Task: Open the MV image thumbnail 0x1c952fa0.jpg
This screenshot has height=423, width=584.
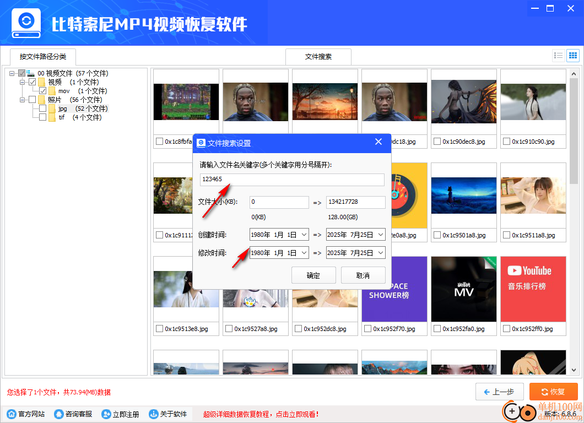Action: coord(464,289)
